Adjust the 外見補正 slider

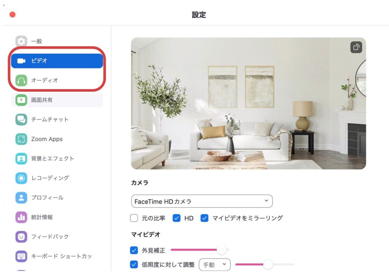(222, 250)
